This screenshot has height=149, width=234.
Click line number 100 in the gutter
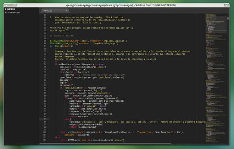tap(44, 132)
